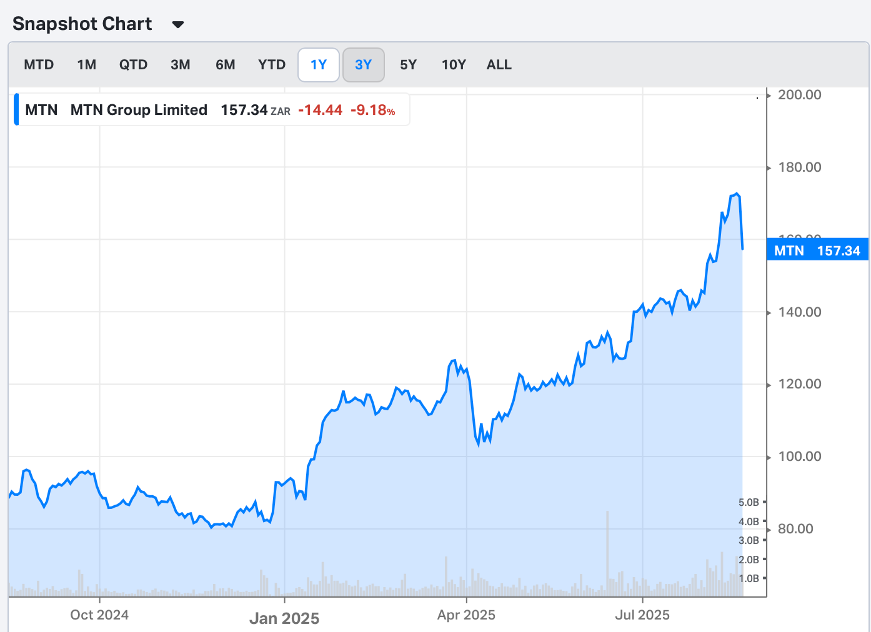Click the 1.0B volume label
Screen dimensions: 871x632
click(749, 578)
